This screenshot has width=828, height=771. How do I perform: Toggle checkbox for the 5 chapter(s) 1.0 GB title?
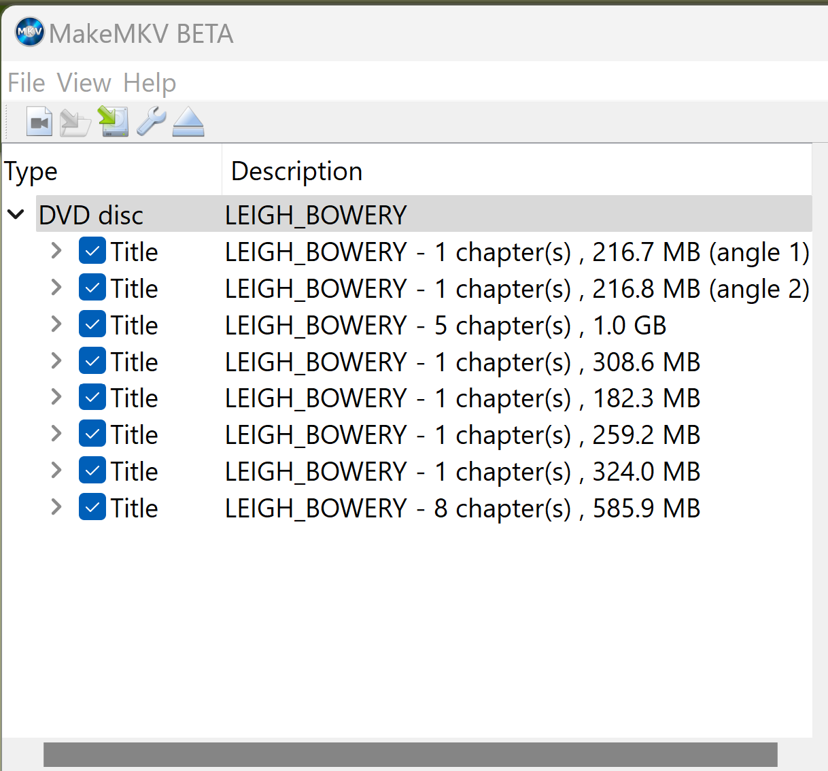(x=92, y=324)
